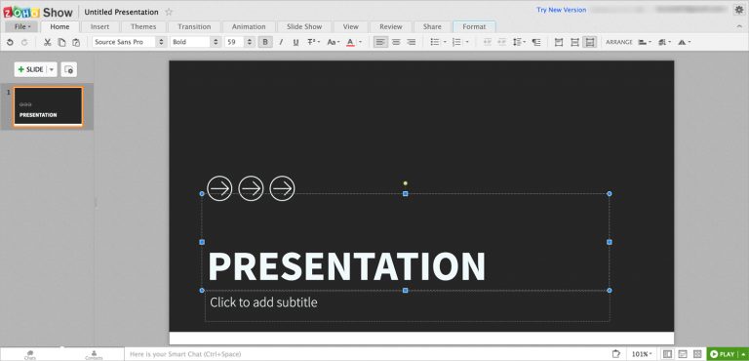
Task: Set vertical text alignment to middle
Action: point(574,42)
